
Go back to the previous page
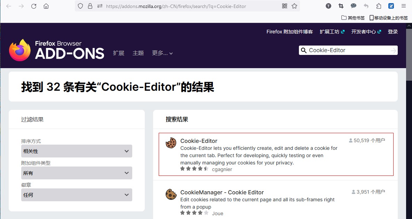(x=9, y=6)
